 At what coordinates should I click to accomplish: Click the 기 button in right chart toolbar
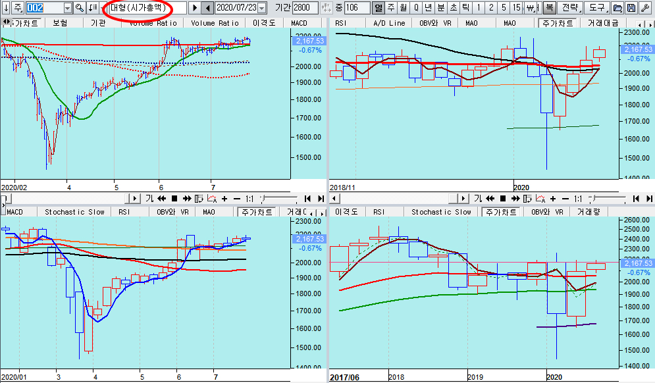(x=478, y=198)
